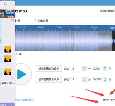The width and height of the screenshot is (115, 106).
Task: Play the audio with the blue play button
Action: click(x=22, y=74)
